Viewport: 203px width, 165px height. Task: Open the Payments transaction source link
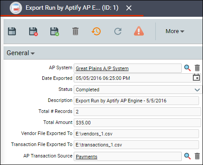86,157
